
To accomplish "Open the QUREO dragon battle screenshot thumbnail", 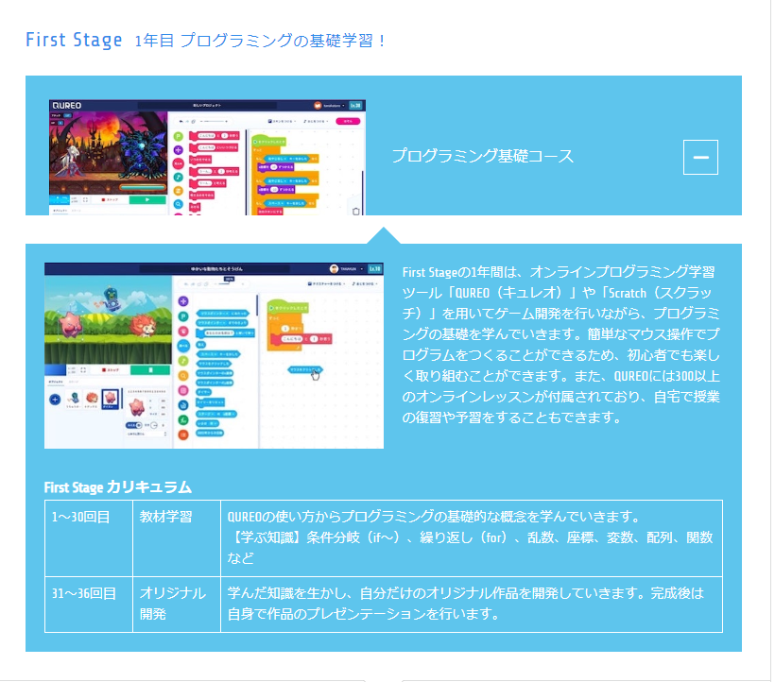I will point(207,157).
